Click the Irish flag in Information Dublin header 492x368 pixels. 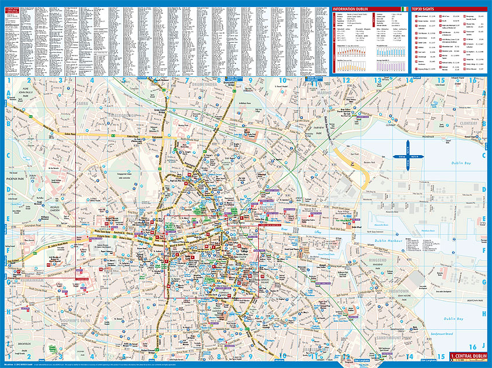coord(403,9)
